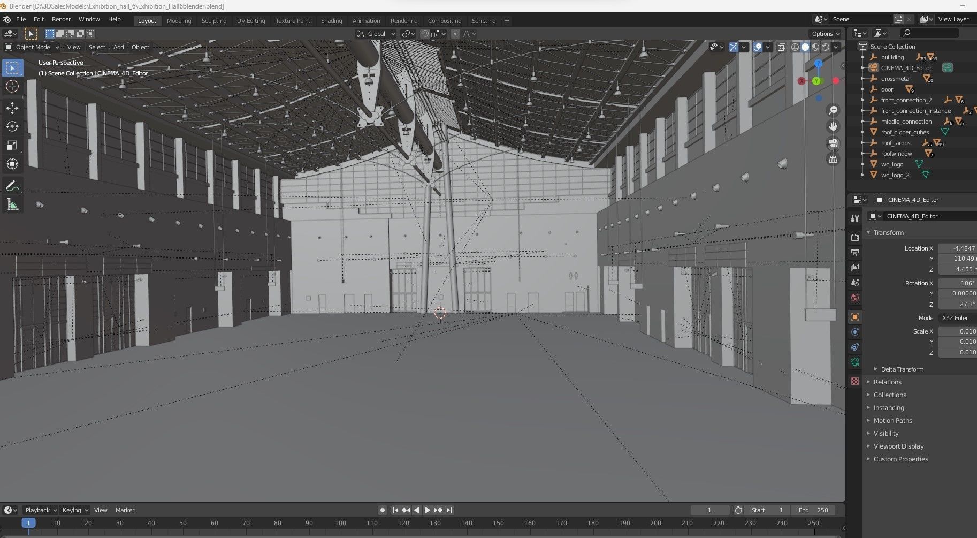Open the Object Constraints properties tab
Viewport: 977px width, 538px height.
click(855, 347)
